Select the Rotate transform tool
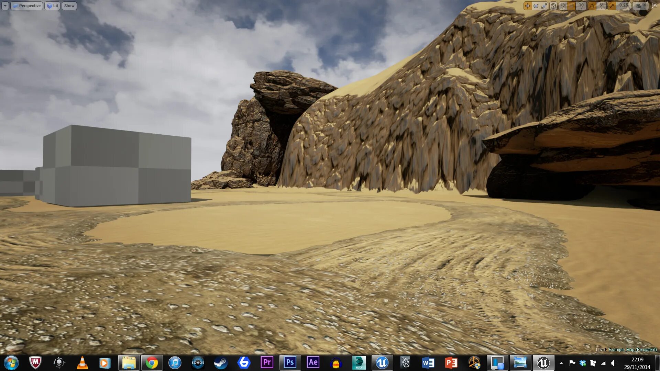The width and height of the screenshot is (660, 371). [x=536, y=6]
